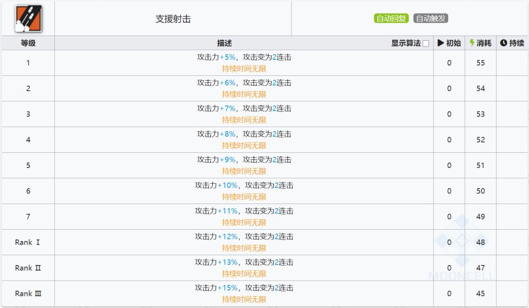Click the green 自动回复 tag
This screenshot has height=308, width=529.
[x=391, y=19]
